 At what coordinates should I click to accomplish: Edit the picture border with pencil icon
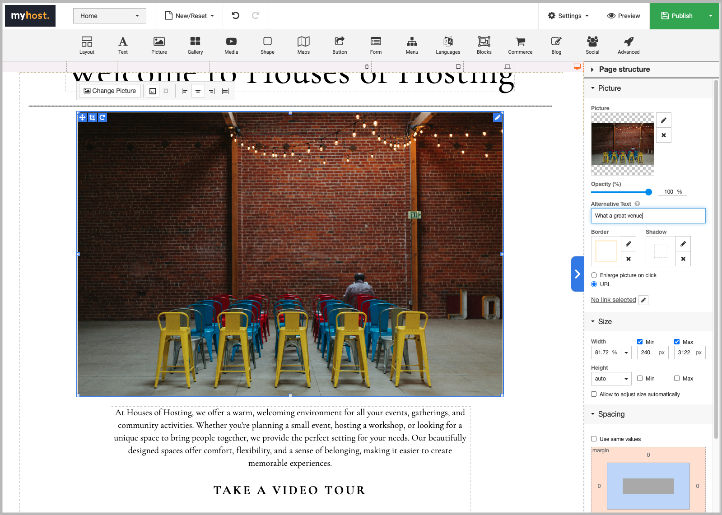pyautogui.click(x=629, y=244)
